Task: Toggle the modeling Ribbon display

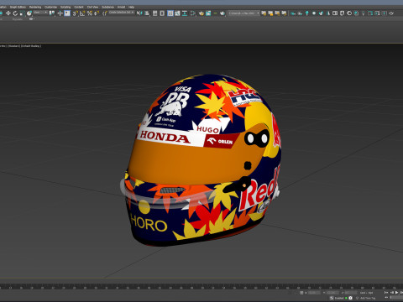Action: [x=170, y=13]
